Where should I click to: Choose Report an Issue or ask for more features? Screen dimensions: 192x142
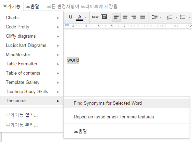tap(127, 117)
